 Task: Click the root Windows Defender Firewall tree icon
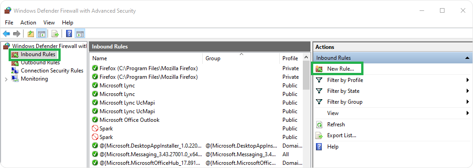pos(7,46)
